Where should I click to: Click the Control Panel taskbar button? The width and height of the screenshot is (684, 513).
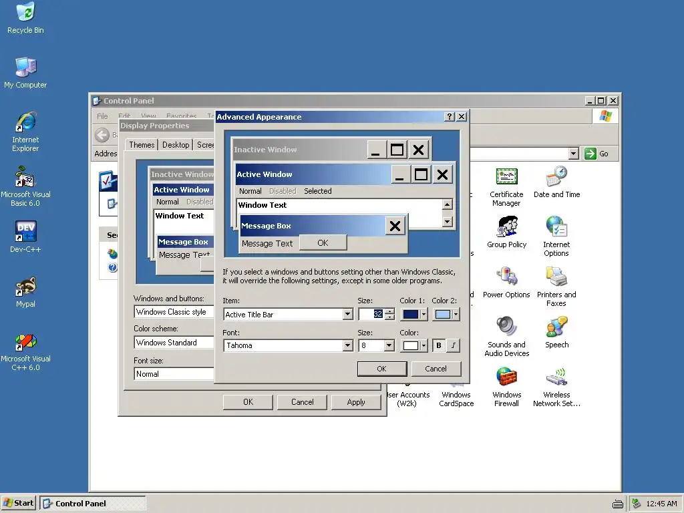click(93, 504)
